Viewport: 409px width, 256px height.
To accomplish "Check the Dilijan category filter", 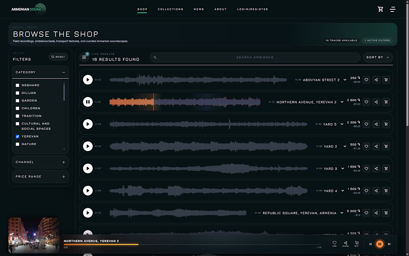I will point(17,93).
